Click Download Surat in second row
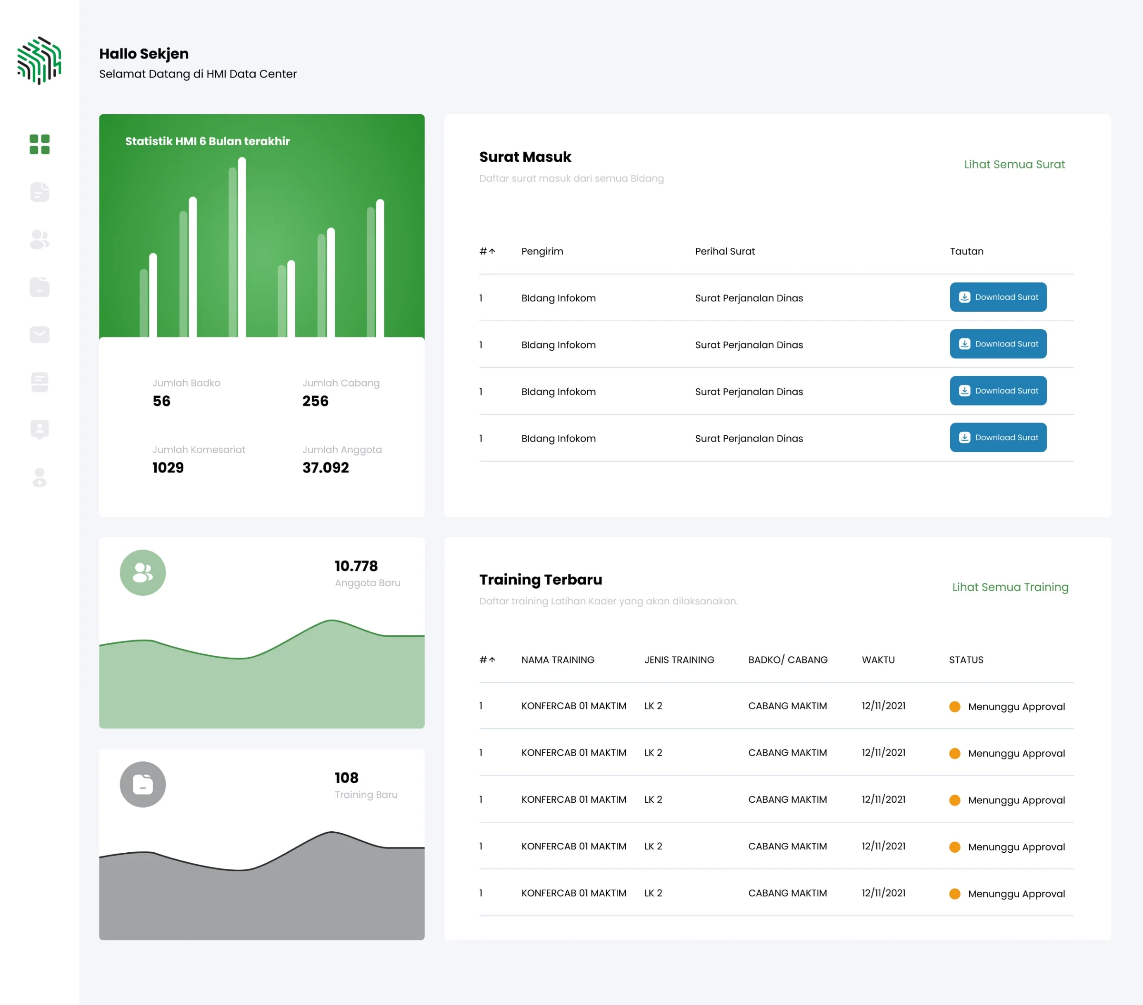The width and height of the screenshot is (1143, 1005). pyautogui.click(x=998, y=344)
